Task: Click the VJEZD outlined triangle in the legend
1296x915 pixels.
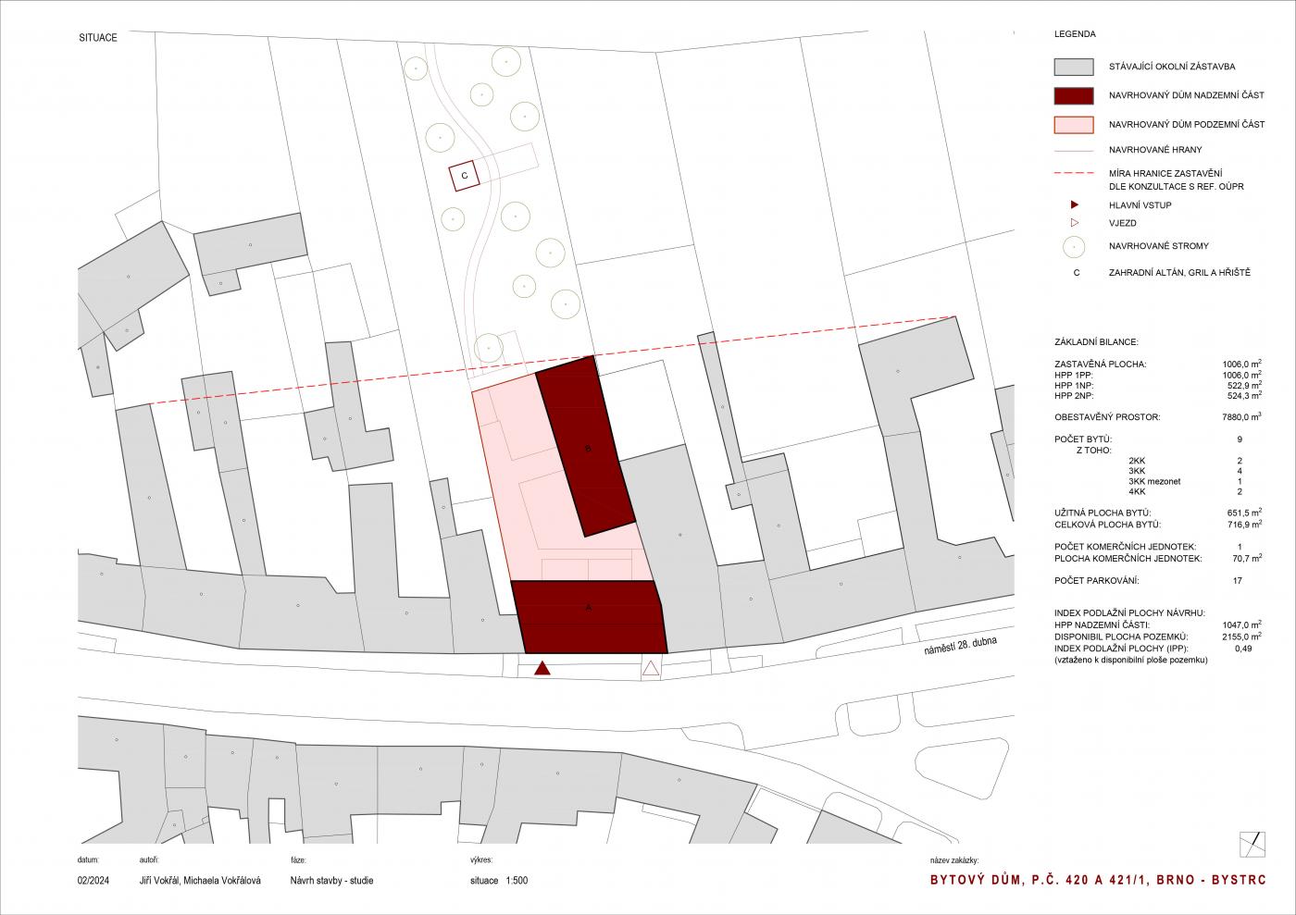Action: [1074, 223]
